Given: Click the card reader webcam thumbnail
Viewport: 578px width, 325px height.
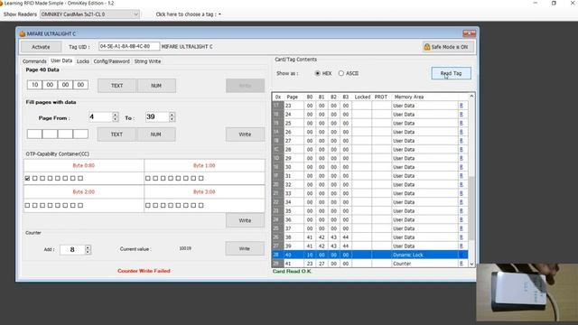Looking at the screenshot, I should tap(527, 292).
